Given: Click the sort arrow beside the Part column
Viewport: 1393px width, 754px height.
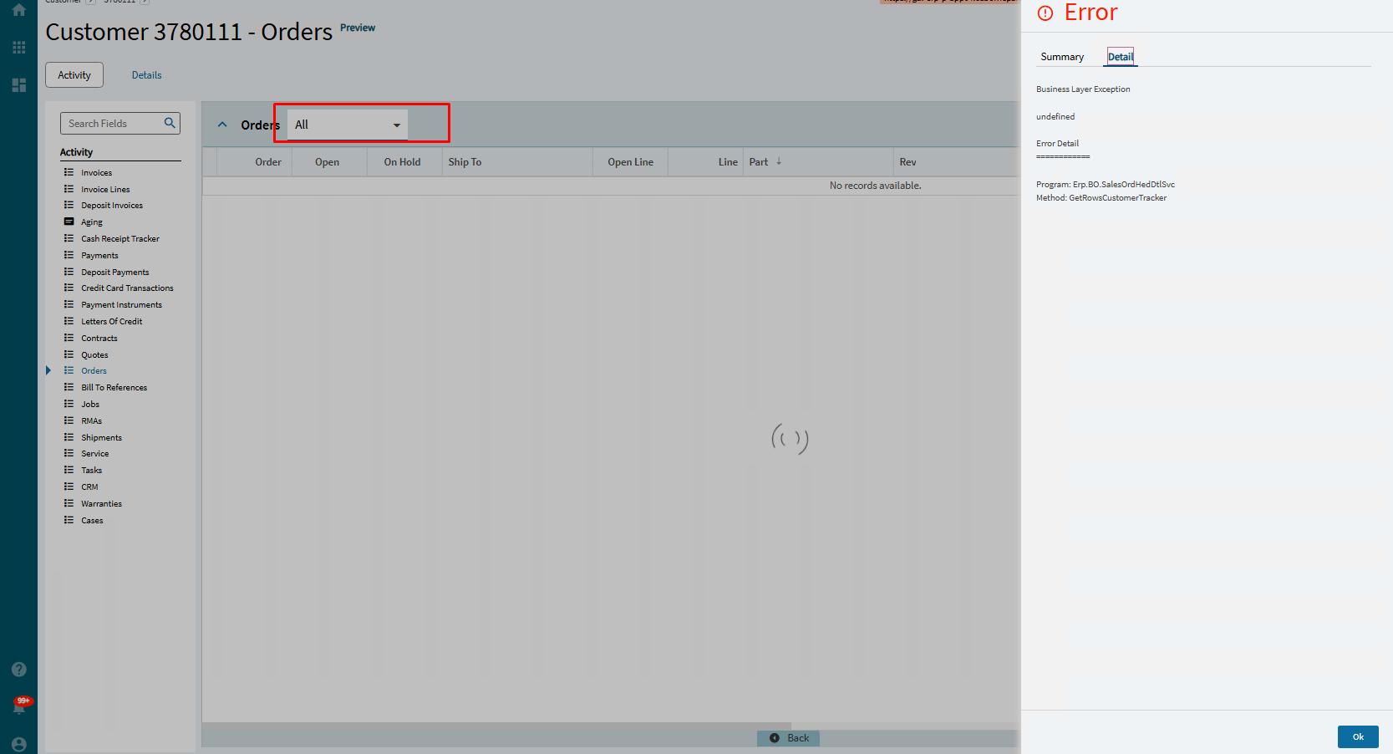Looking at the screenshot, I should tap(778, 161).
